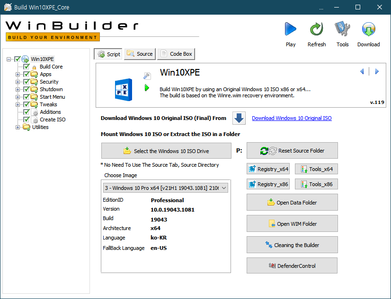Open the Tools toolbar icon
The image size is (391, 299).
pos(342,29)
